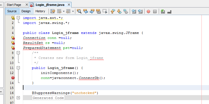Click the initComponents() call

click(60, 73)
